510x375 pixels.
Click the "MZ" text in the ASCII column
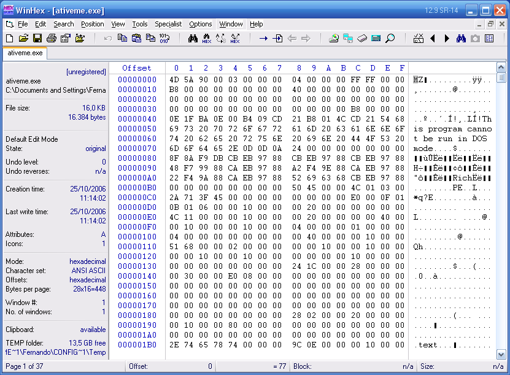418,80
